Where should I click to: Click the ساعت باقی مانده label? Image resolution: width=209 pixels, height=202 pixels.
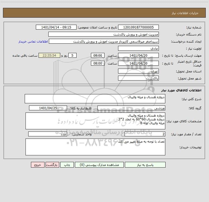[x=25, y=56]
